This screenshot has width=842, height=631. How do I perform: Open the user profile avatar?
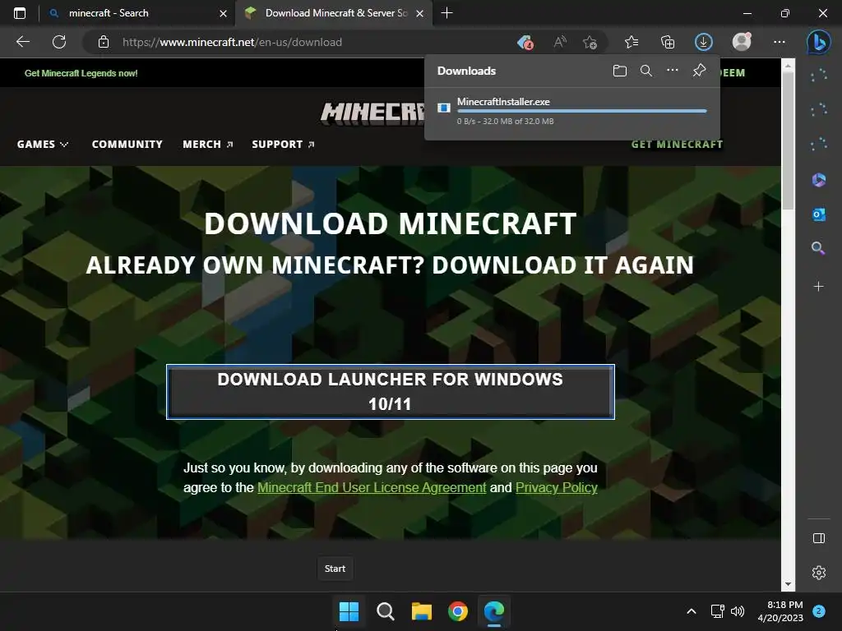pyautogui.click(x=742, y=42)
